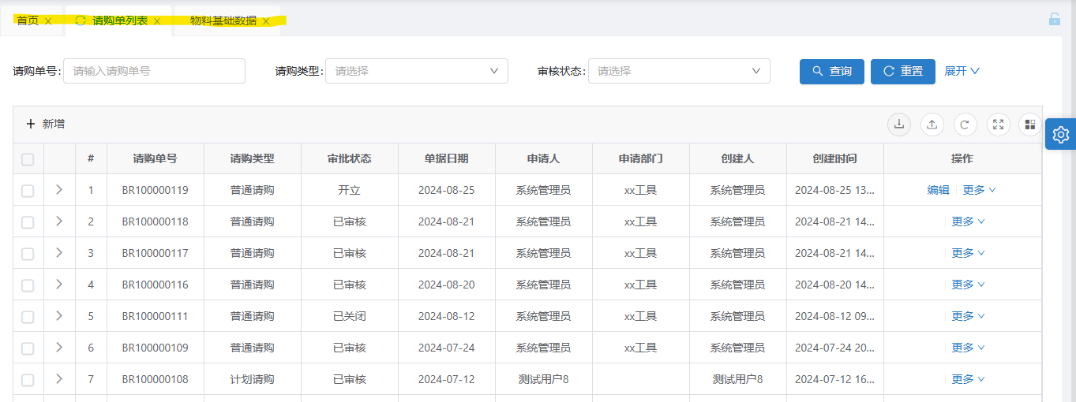This screenshot has height=402, width=1076.
Task: Switch to the 请购单列表 tab
Action: tap(120, 20)
